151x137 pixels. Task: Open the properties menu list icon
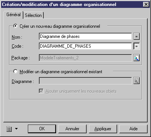[9, 129]
